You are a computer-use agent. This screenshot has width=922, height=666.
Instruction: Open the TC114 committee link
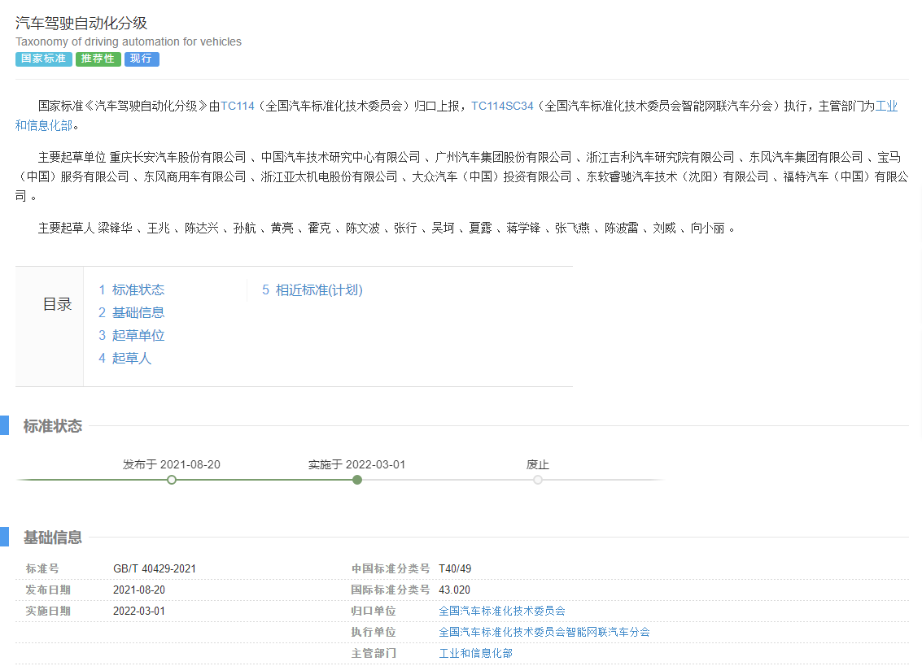coord(238,107)
